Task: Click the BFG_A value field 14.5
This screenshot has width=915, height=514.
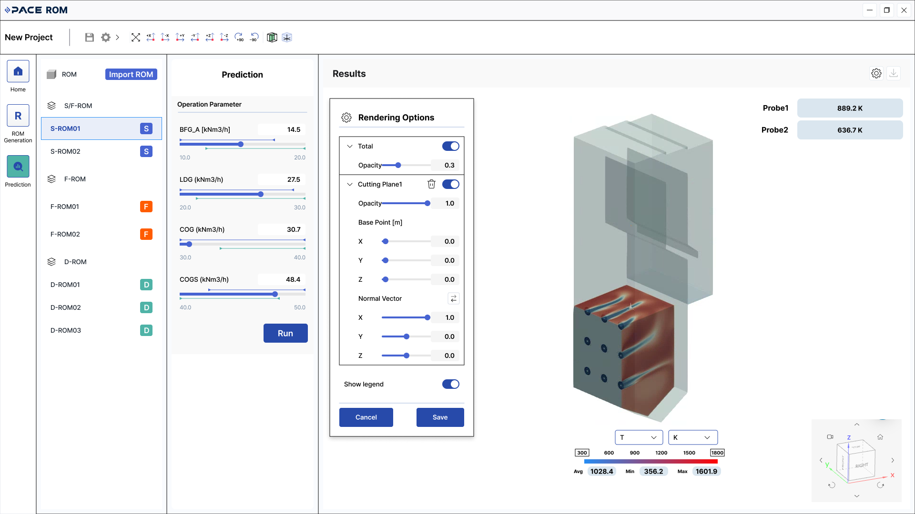Action: 282,129
